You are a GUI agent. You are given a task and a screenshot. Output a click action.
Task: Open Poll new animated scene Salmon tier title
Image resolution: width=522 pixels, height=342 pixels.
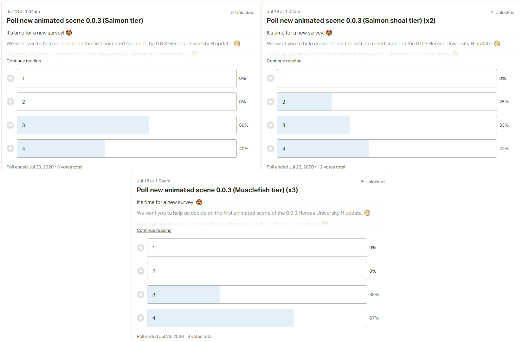point(75,21)
